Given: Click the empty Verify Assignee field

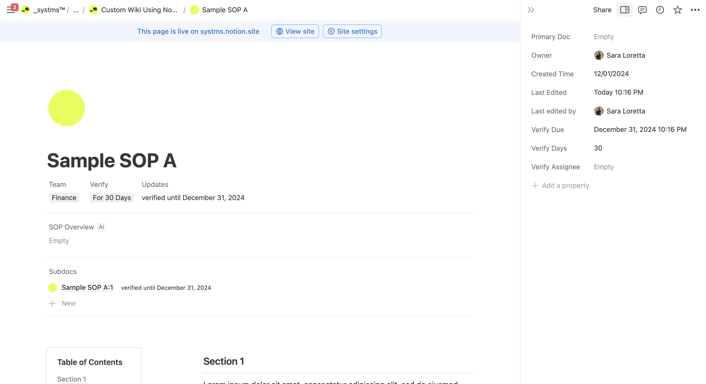Looking at the screenshot, I should [604, 167].
